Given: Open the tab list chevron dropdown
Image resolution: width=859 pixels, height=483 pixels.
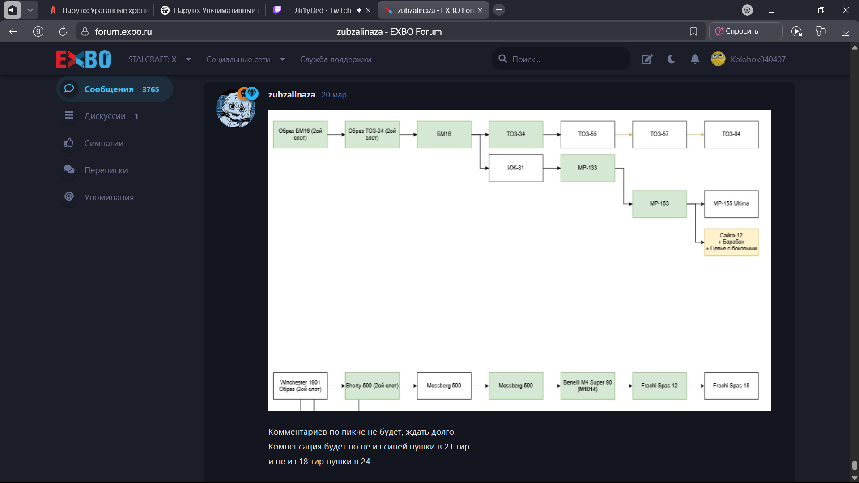Looking at the screenshot, I should point(30,10).
